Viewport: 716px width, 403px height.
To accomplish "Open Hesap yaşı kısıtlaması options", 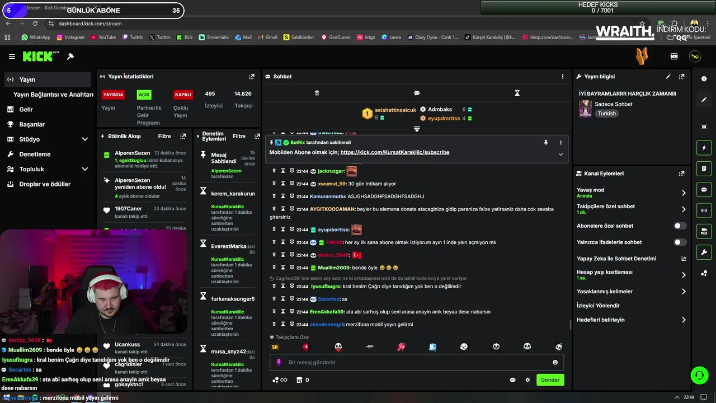I will coord(631,275).
